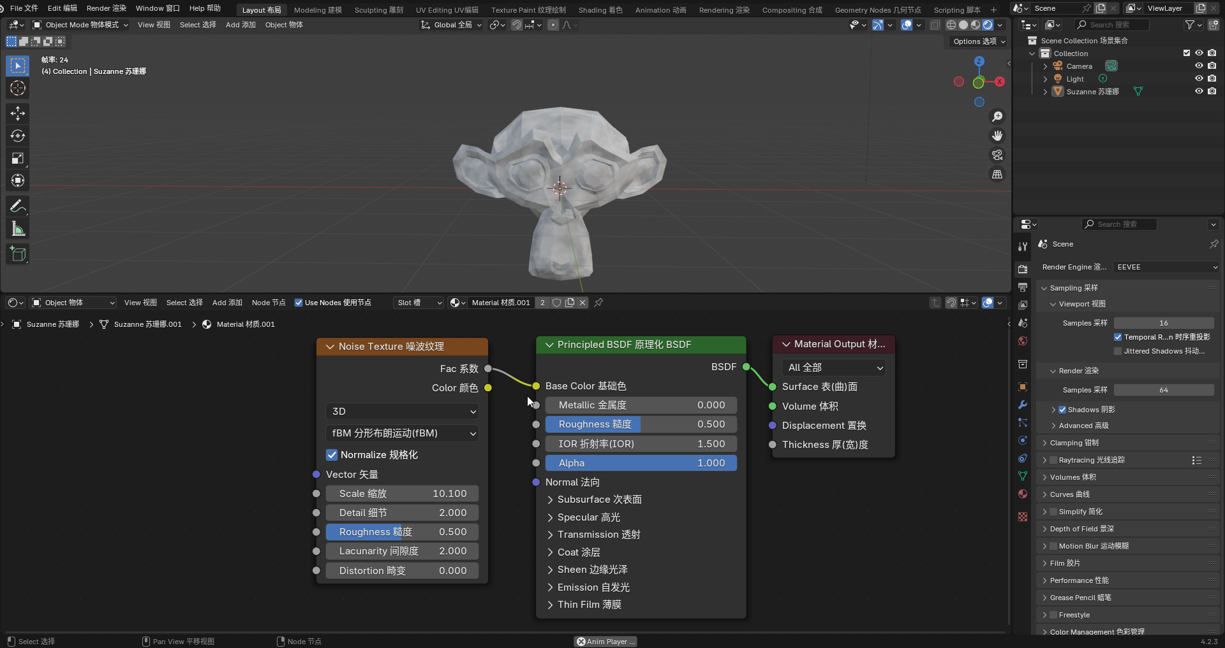Select the Scale tool
This screenshot has width=1225, height=648.
click(17, 158)
